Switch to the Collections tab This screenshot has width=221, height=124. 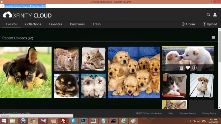33,24
